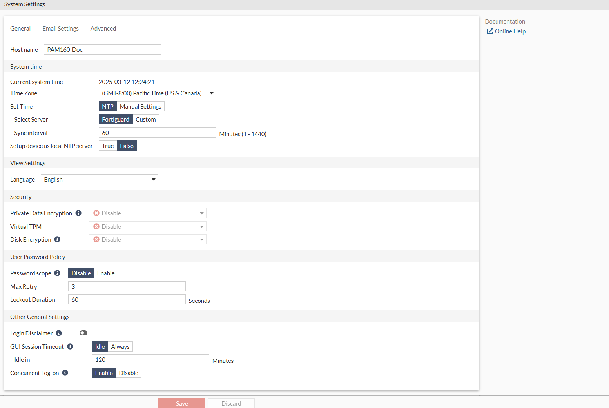Click the Lockout Duration input field
609x408 pixels.
(x=127, y=299)
